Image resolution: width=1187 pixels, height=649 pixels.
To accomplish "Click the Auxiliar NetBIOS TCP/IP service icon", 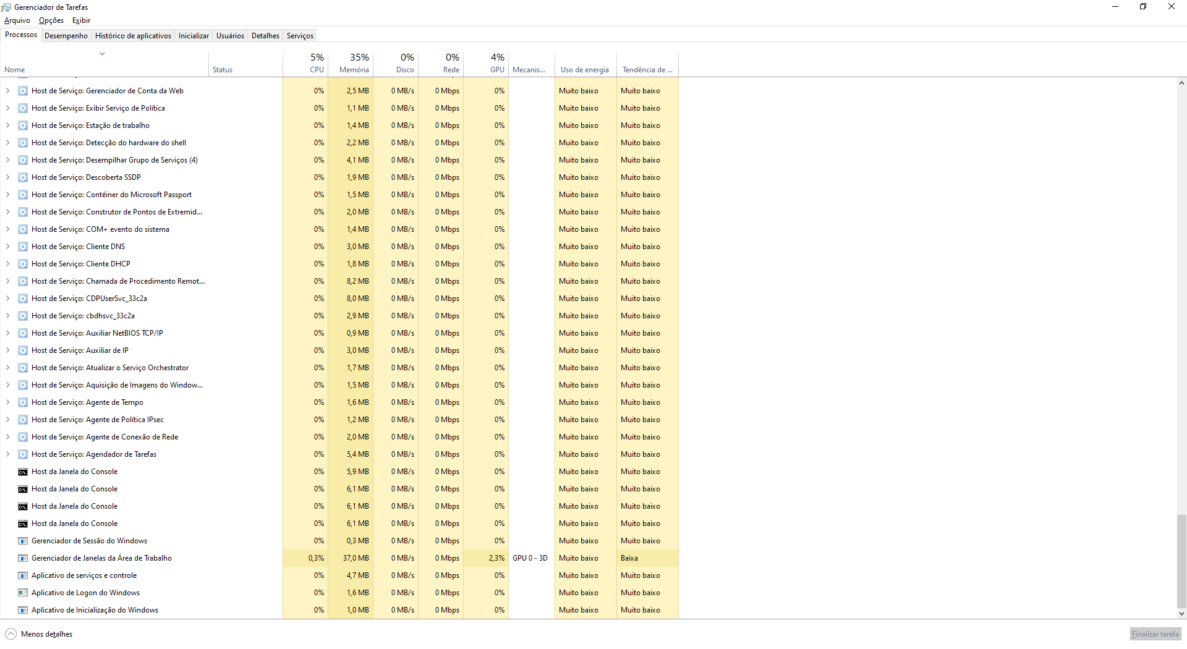I will (23, 333).
